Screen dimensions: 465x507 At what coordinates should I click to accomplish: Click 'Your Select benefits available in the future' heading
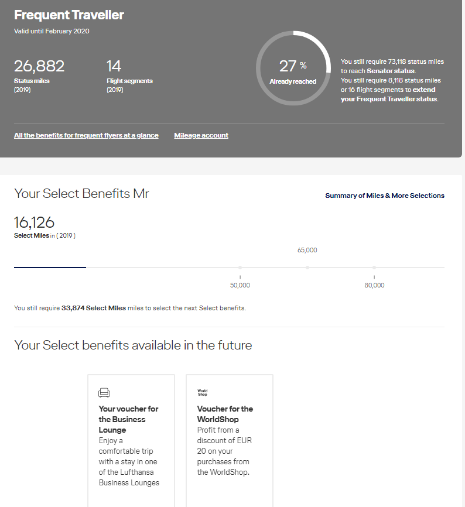[x=133, y=345]
